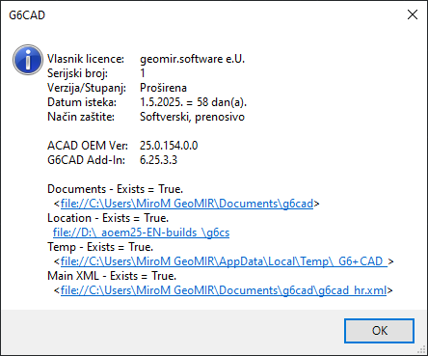Confirm the dialog with OK

pyautogui.click(x=379, y=331)
